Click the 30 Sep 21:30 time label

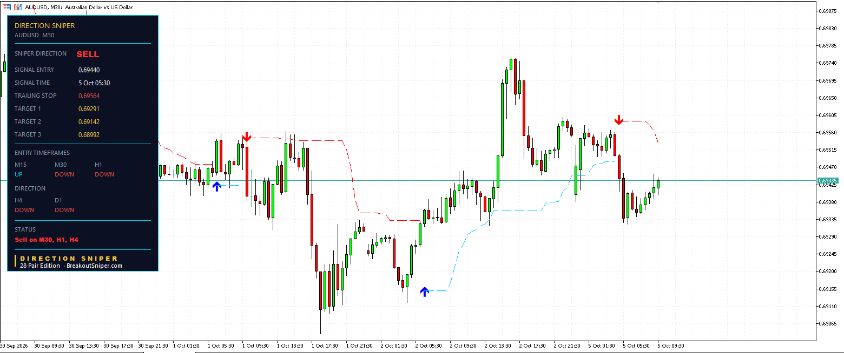tap(154, 345)
